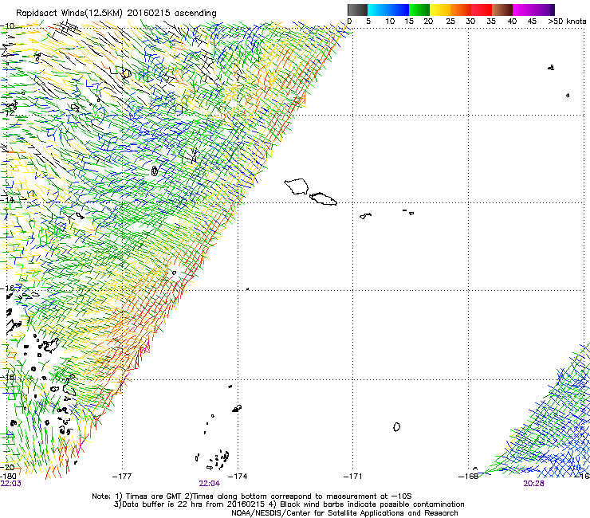Click the NOAA/NESDIS credit line
This screenshot has width=590, height=518.
(344, 513)
